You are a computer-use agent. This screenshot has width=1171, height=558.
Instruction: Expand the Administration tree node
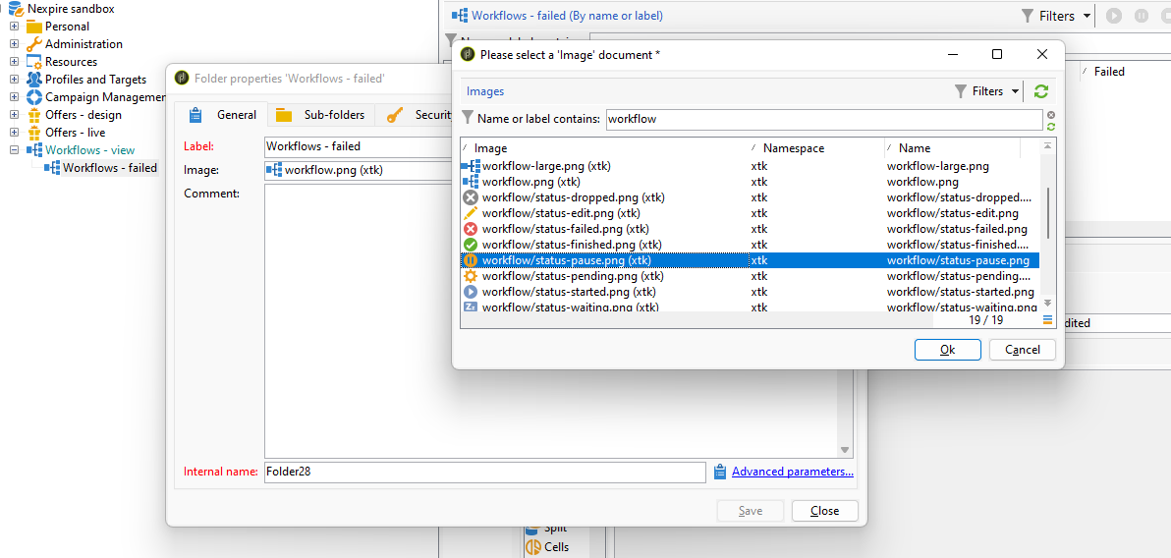pyautogui.click(x=14, y=44)
